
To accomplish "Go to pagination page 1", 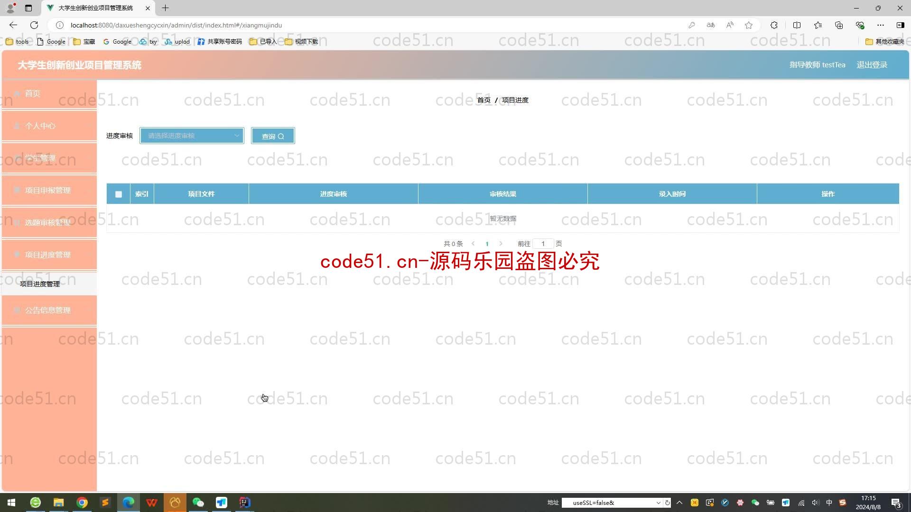I will pos(487,244).
